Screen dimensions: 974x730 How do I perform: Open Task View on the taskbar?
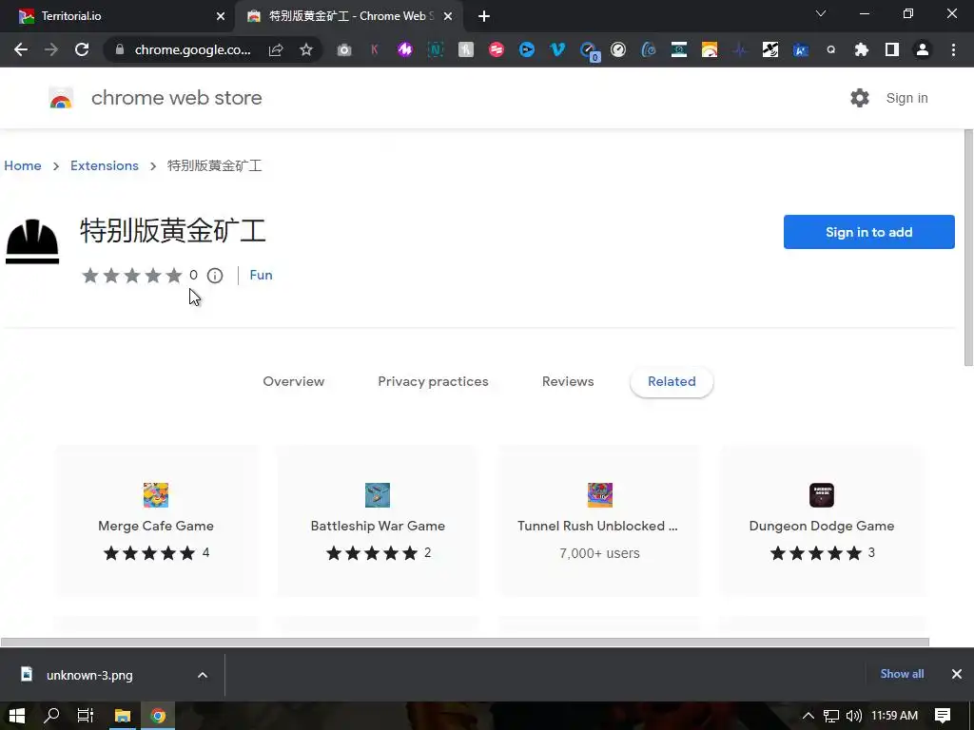coord(85,716)
